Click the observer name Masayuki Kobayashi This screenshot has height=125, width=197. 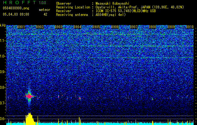tap(112, 3)
